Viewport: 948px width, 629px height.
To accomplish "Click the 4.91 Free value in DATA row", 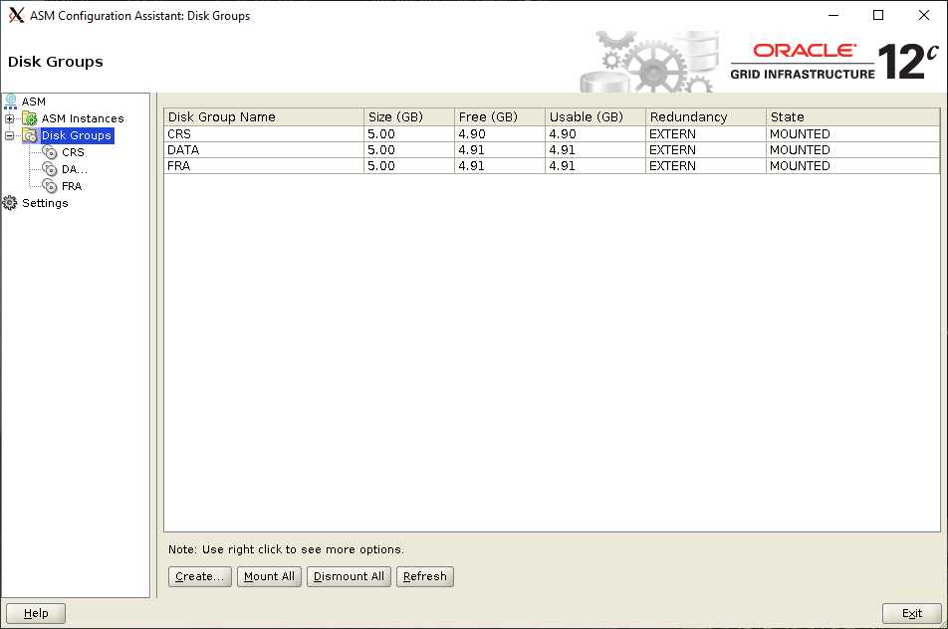I will tap(500, 150).
